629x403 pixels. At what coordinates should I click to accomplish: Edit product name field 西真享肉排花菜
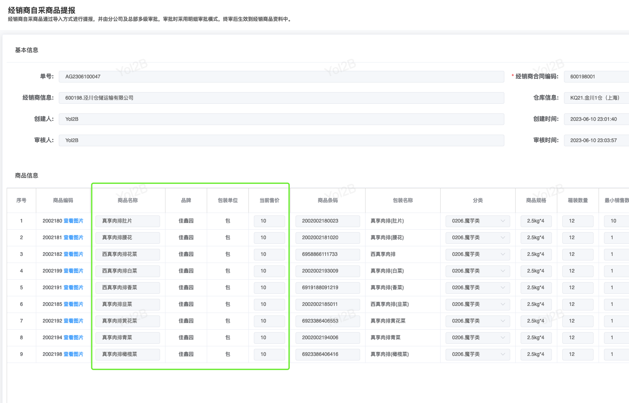[128, 254]
